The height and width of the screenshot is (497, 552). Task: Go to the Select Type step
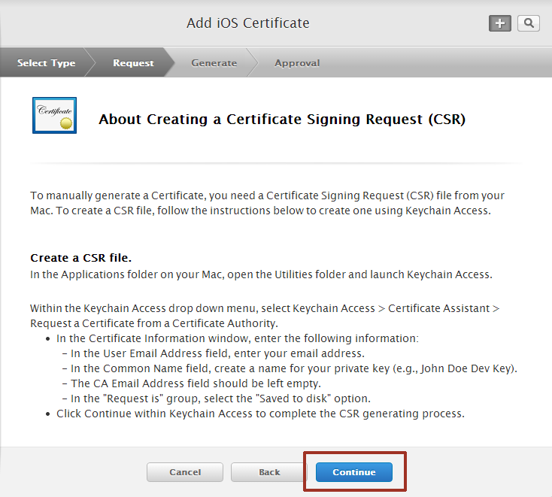click(46, 63)
